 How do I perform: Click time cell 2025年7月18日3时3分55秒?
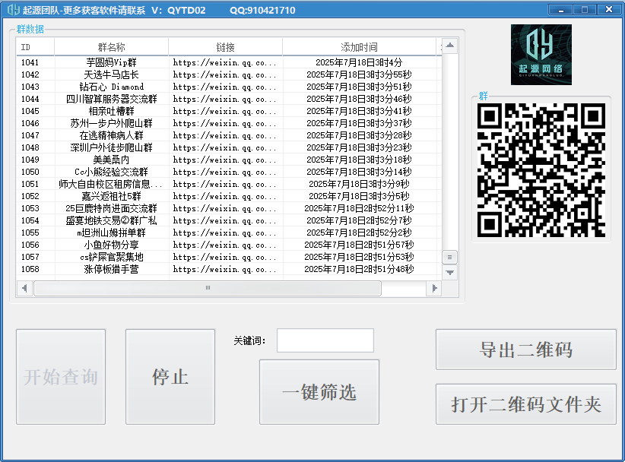pos(359,74)
